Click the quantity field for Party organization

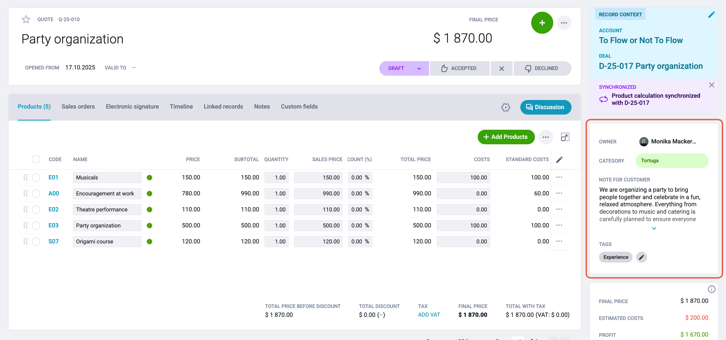(x=277, y=225)
